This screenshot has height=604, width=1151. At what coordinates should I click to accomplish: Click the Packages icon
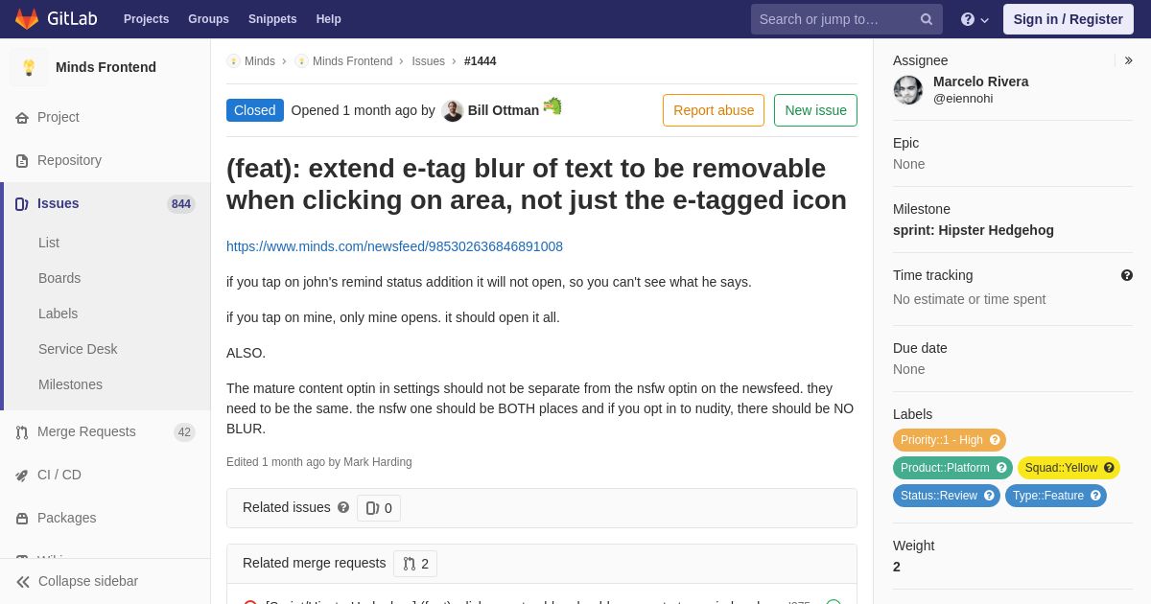coord(22,519)
